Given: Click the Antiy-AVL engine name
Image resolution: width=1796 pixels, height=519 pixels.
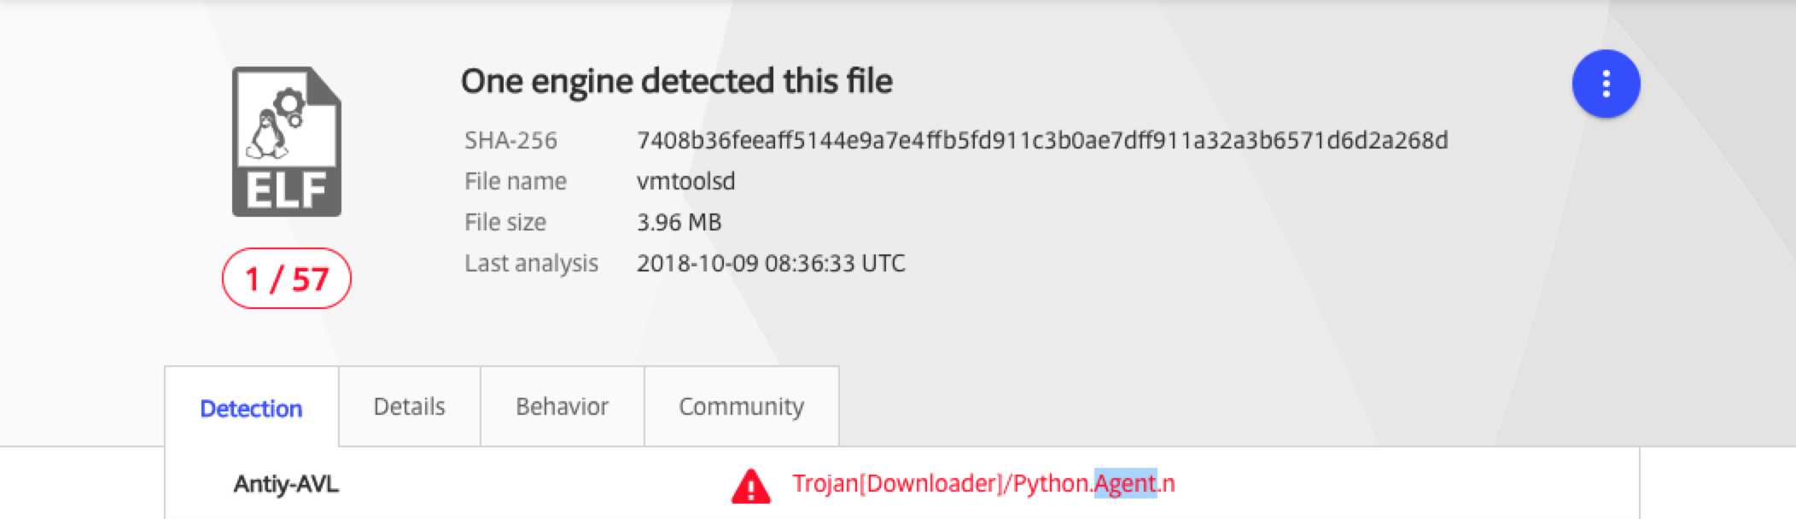Looking at the screenshot, I should point(286,484).
